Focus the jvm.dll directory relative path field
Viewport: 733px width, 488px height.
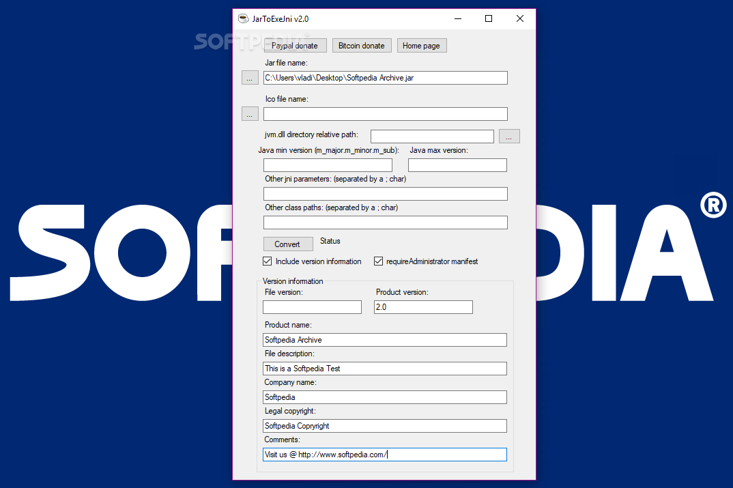pos(432,136)
